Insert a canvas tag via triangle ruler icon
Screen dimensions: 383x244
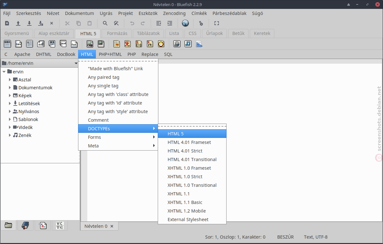click(x=199, y=44)
